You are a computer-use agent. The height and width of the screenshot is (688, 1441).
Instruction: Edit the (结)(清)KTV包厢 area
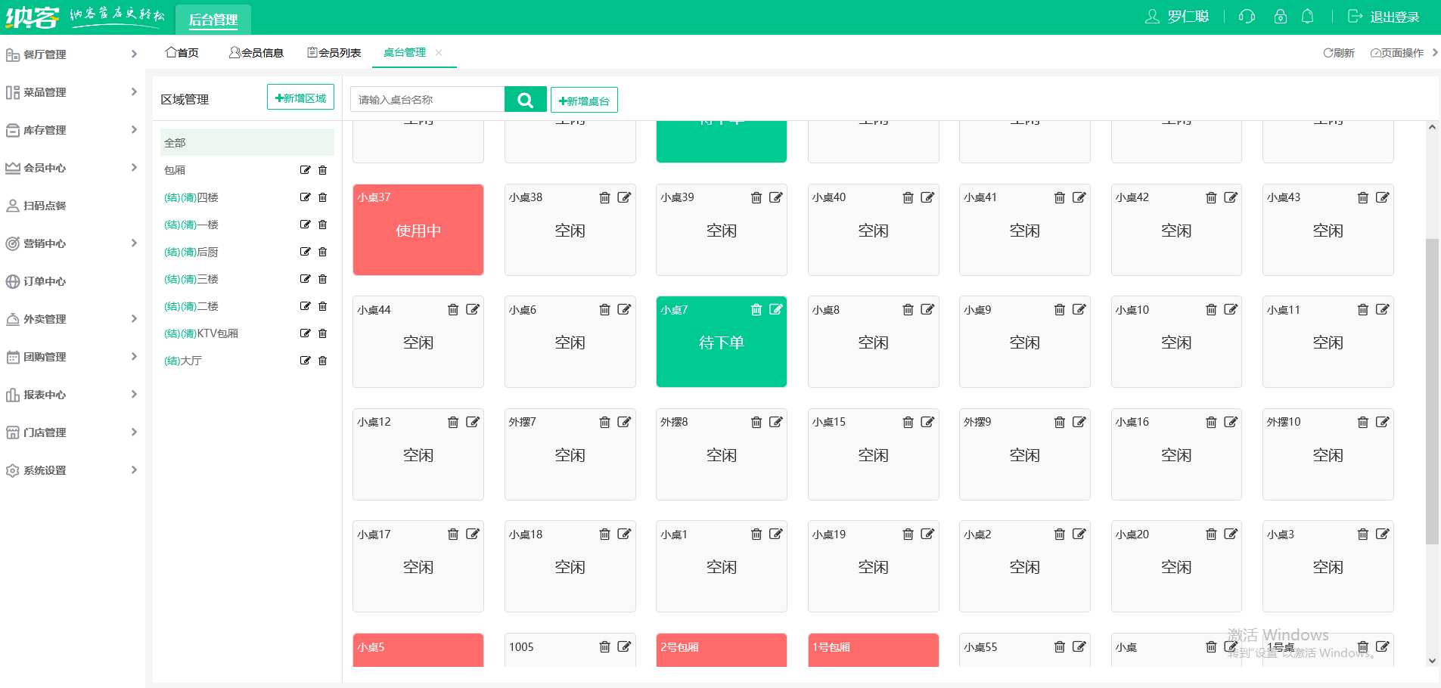306,333
